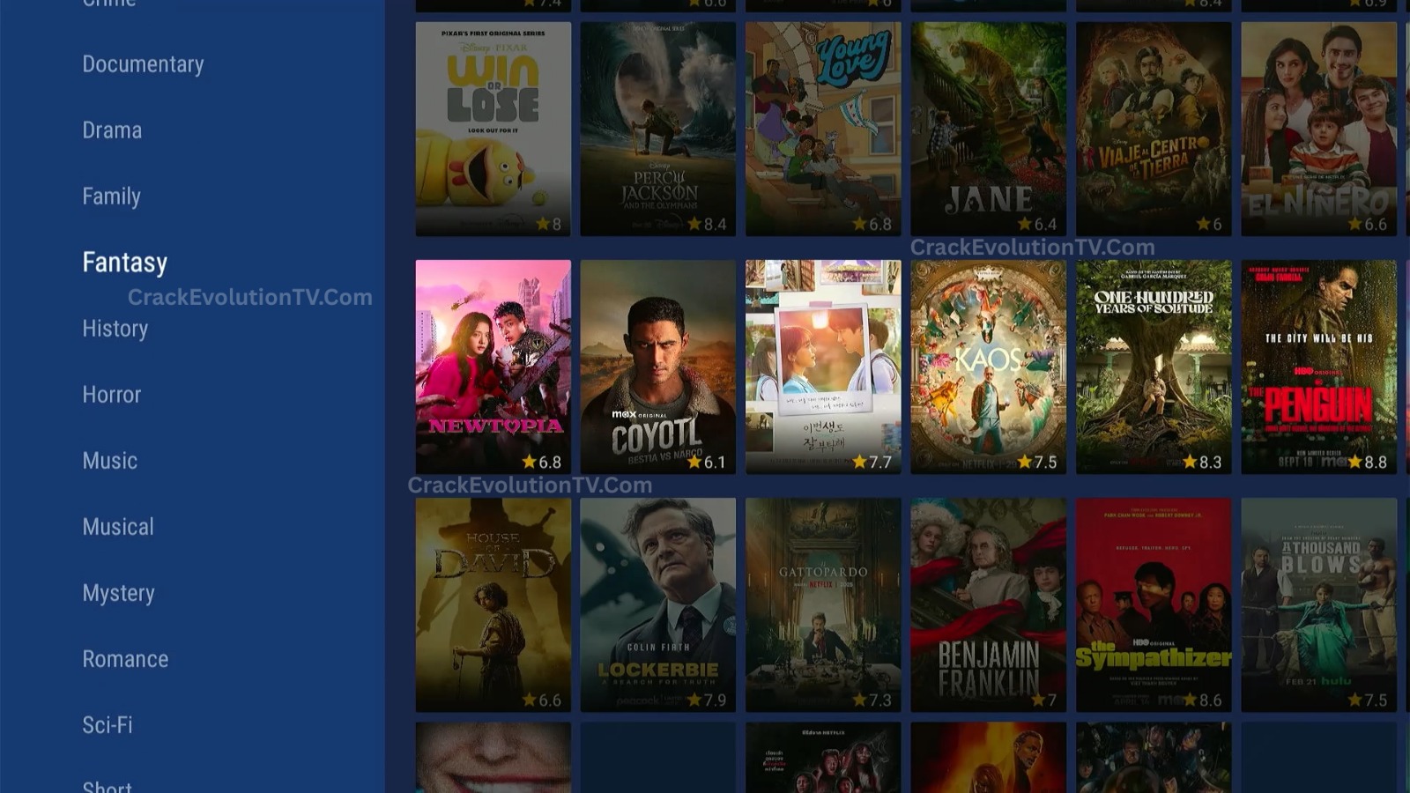Select A Thousand Blows poster

coord(1318,605)
